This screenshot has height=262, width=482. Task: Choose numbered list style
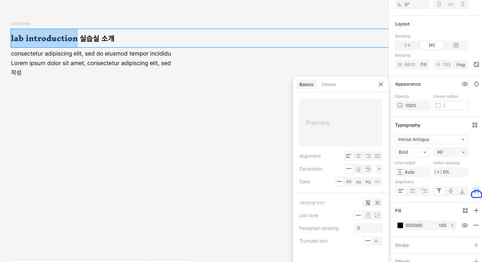coord(378,215)
